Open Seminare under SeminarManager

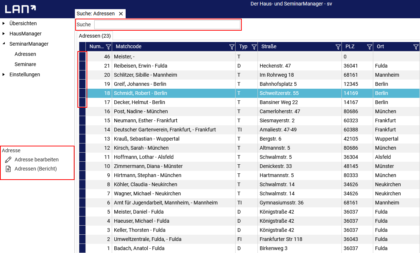coord(25,64)
